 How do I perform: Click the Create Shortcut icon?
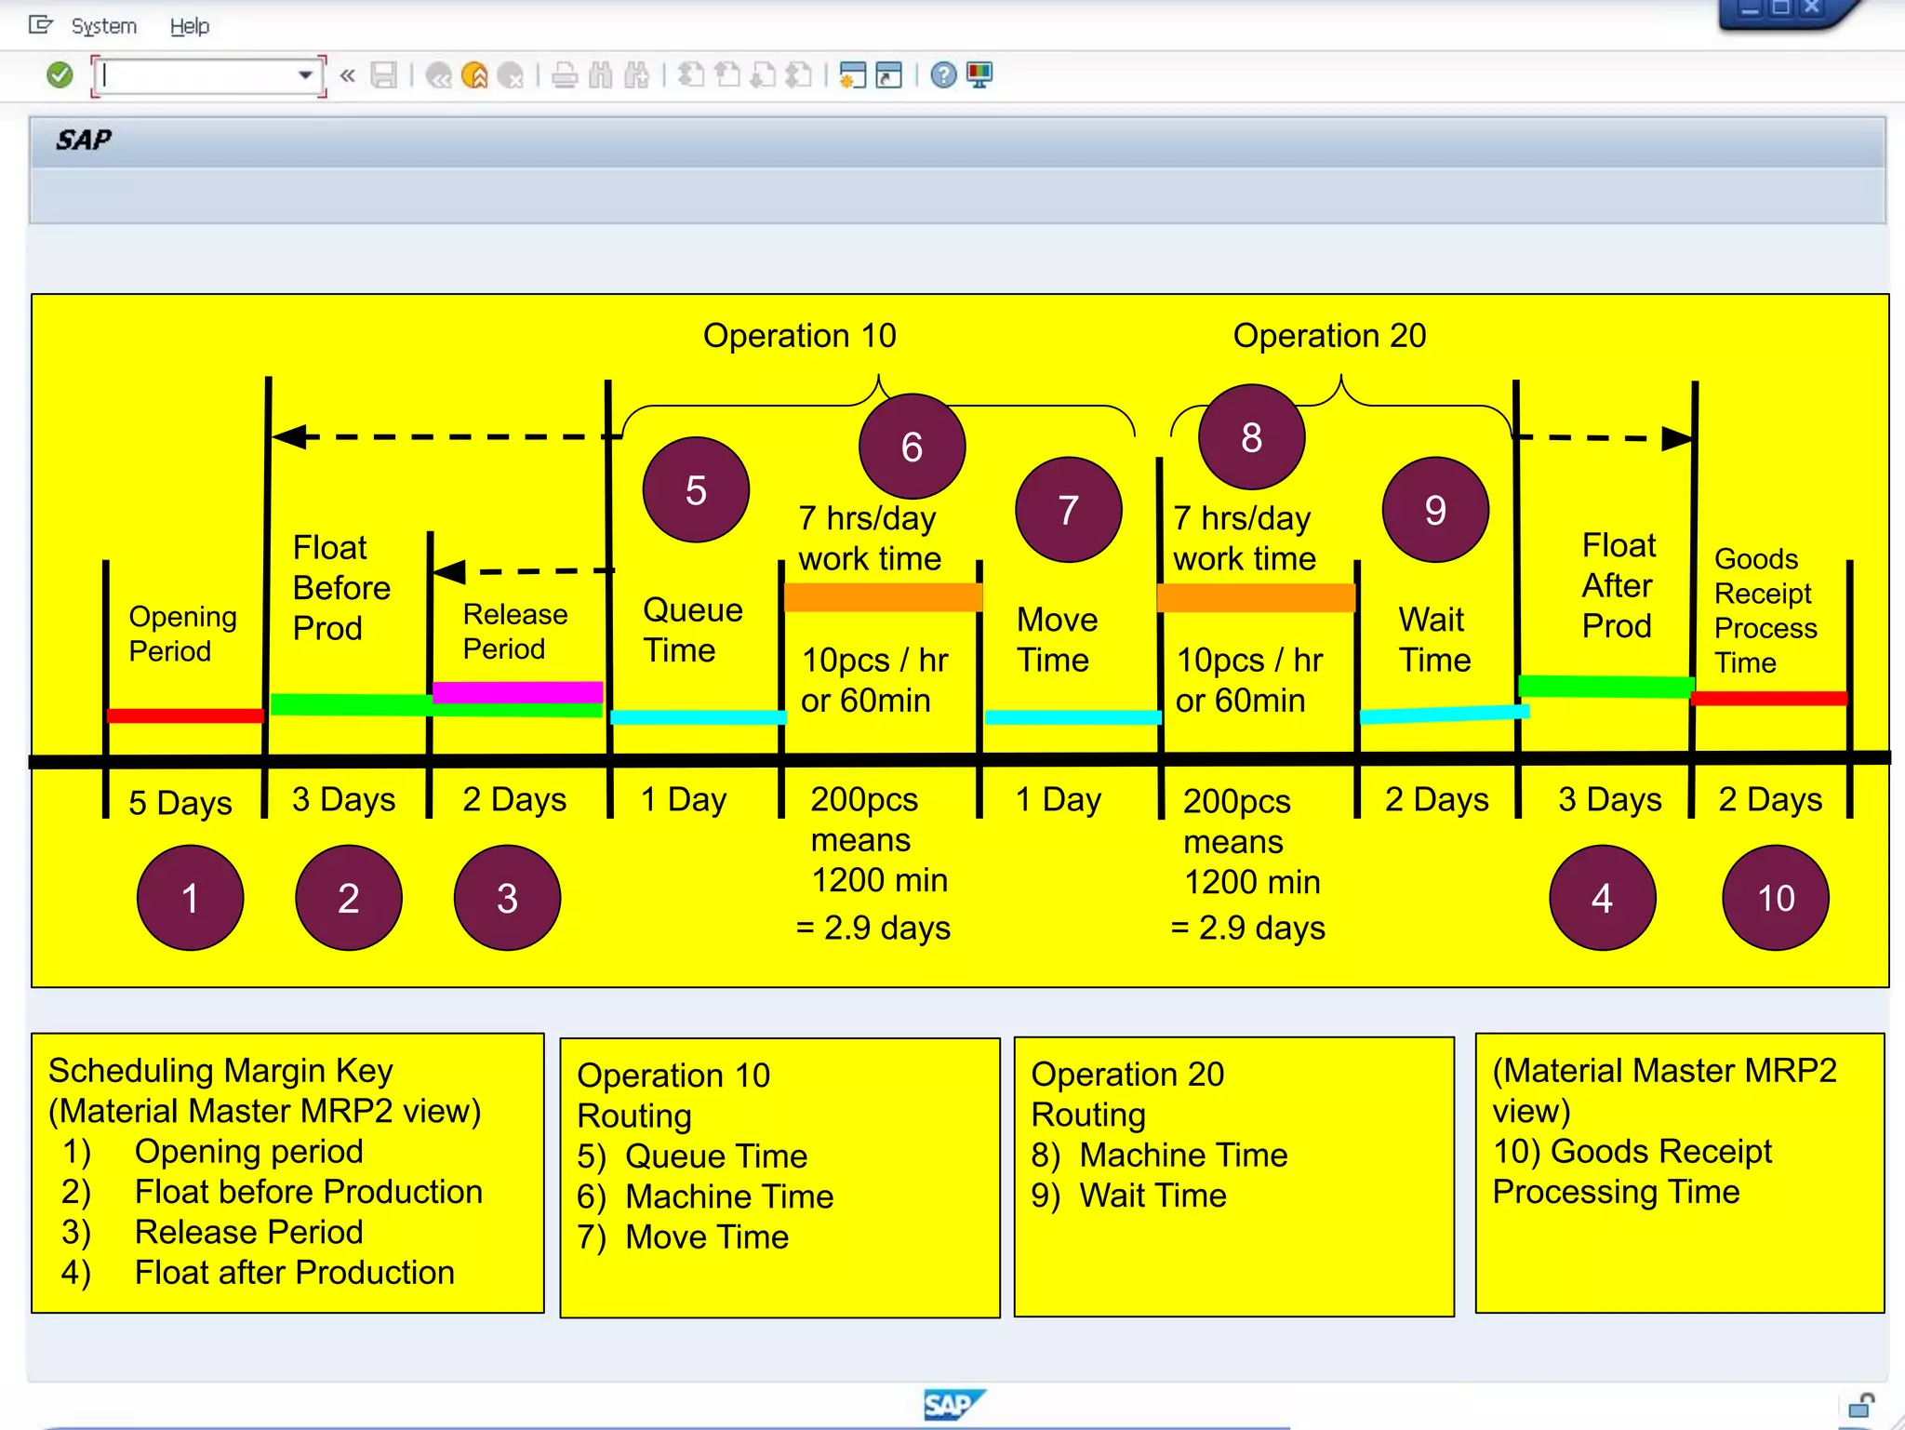889,74
